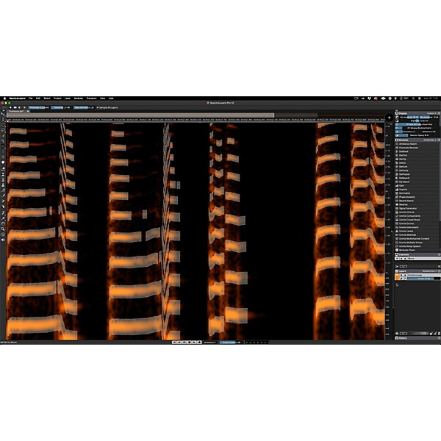Open the Transport menu
The image size is (441, 441).
[91, 98]
